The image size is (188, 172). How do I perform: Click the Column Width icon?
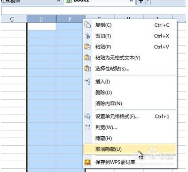(x=87, y=127)
